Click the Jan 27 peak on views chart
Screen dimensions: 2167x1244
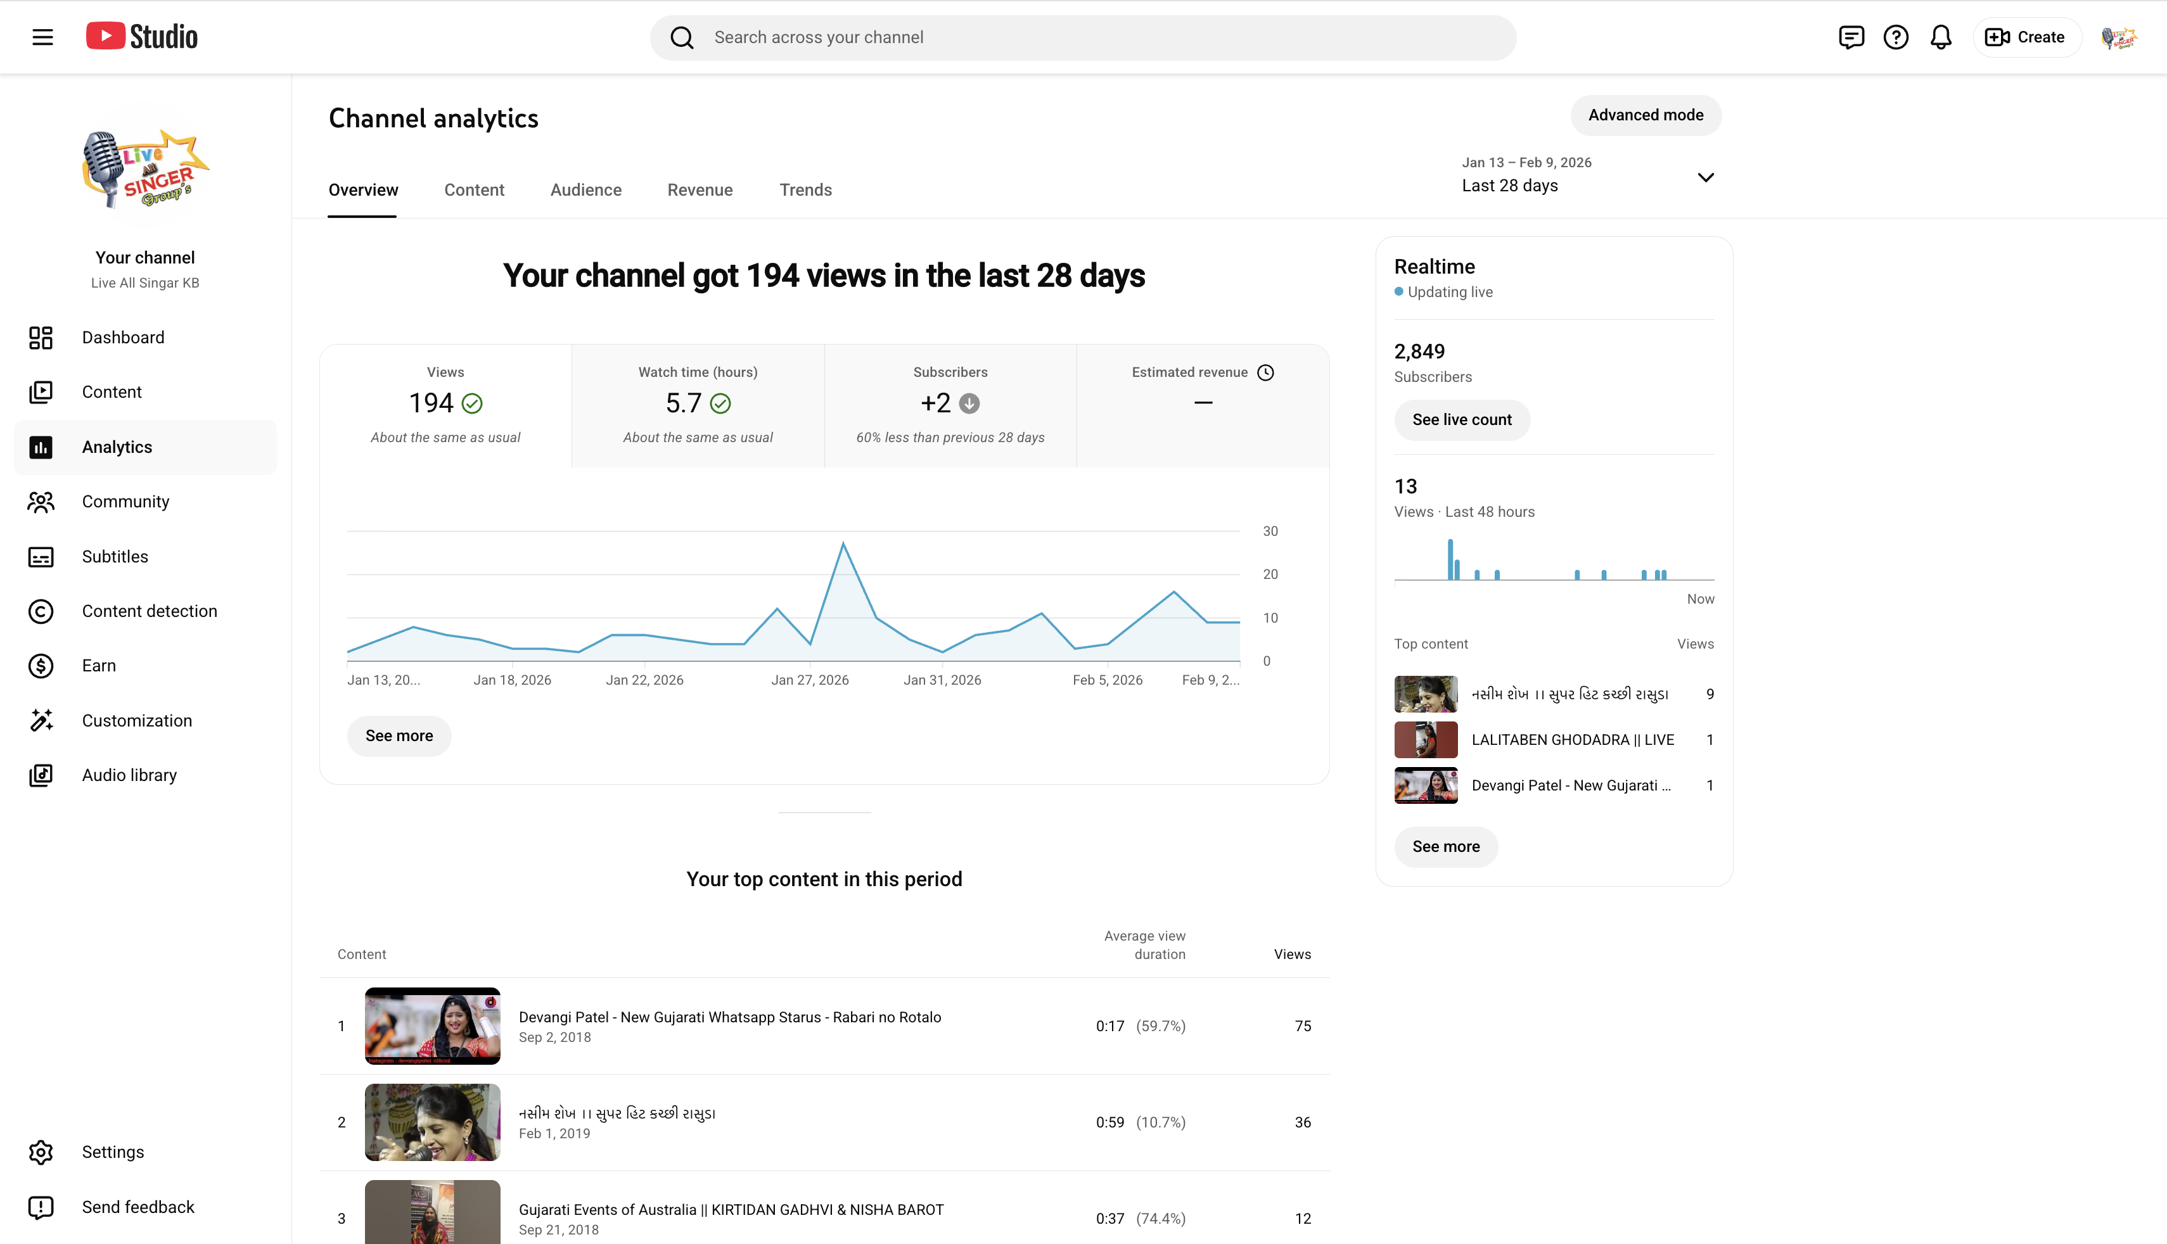tap(843, 543)
